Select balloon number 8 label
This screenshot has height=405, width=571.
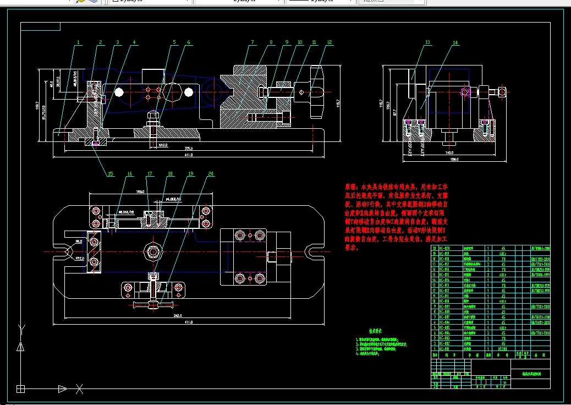pos(271,42)
